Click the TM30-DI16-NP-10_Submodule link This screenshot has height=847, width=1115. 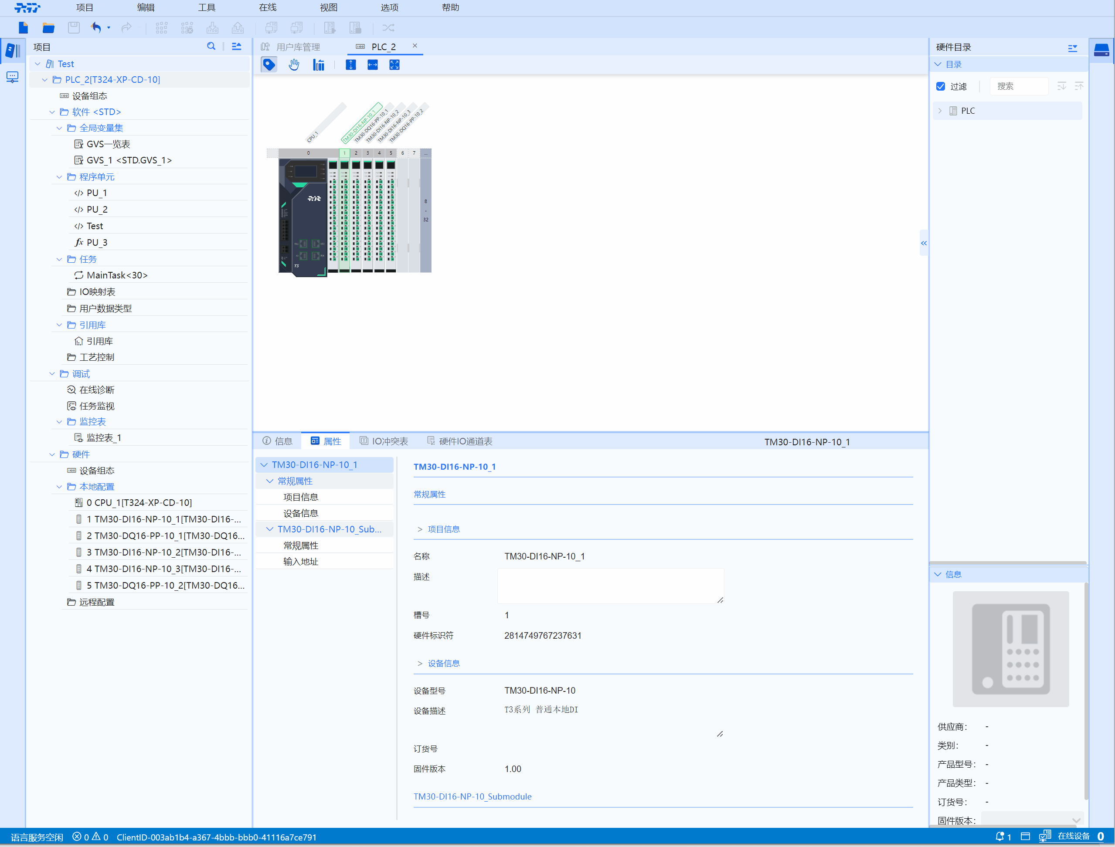472,796
